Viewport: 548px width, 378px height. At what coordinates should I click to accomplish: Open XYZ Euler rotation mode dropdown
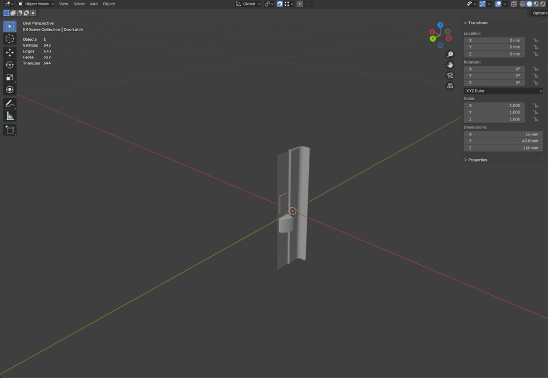(503, 91)
